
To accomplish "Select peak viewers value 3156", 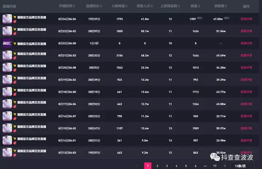I will [x=119, y=55].
